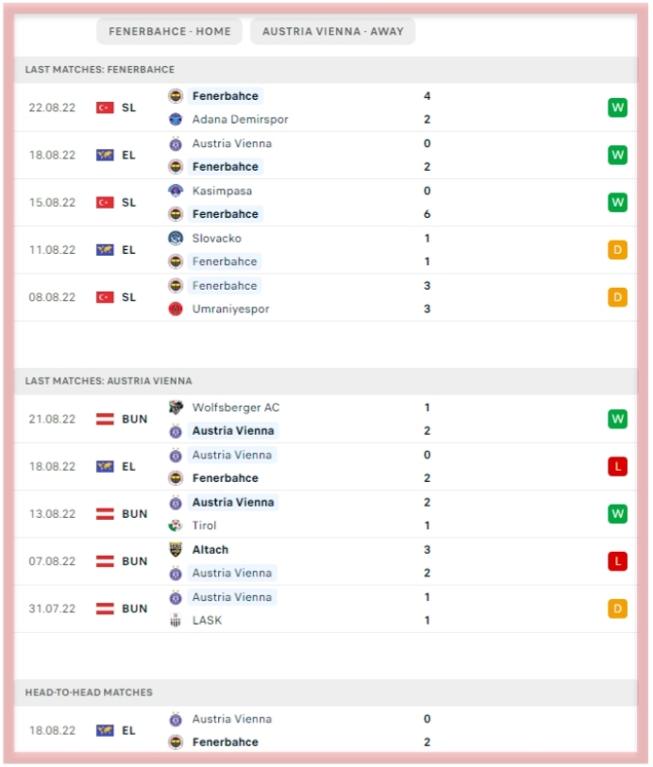Viewport: 653px width, 767px height.
Task: Click the orange D badge for LASK match
Action: 617,609
